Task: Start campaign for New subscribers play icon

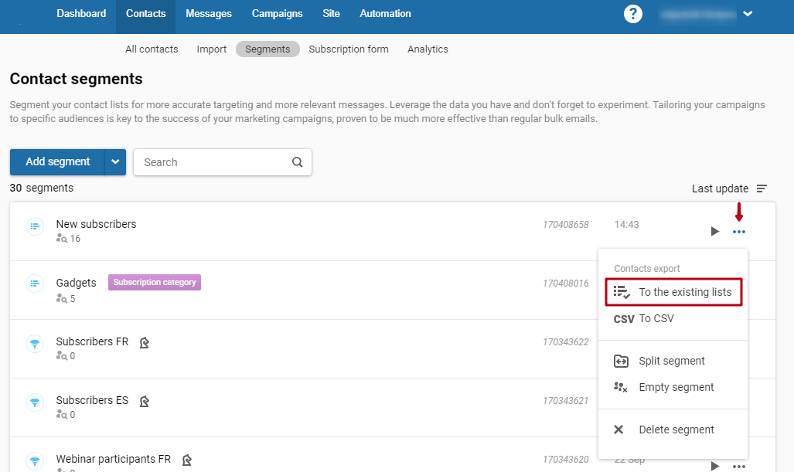Action: point(714,231)
